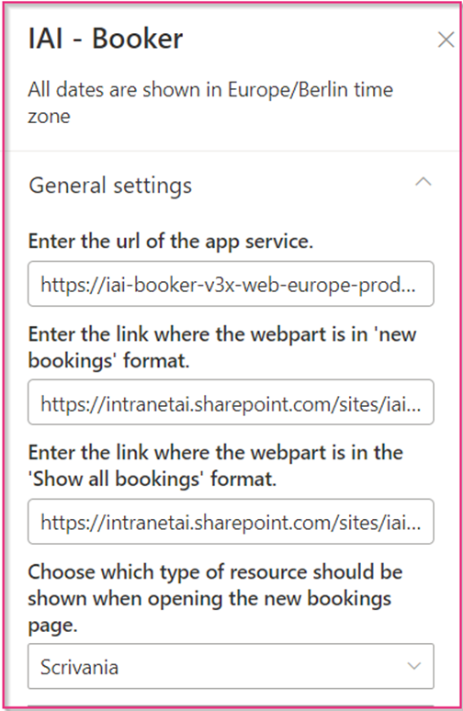Click the separator line below the header
463x711 pixels.
click(231, 151)
